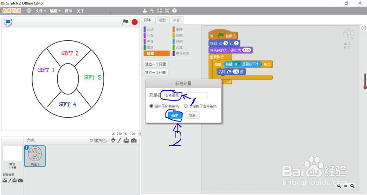Click the 提示 menu item
The height and width of the screenshot is (195, 367).
coord(68,11)
